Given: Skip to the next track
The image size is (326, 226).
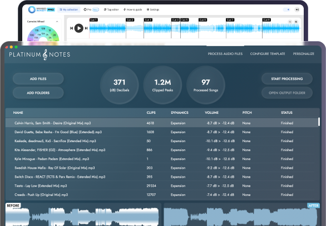Looking at the screenshot, I should coord(86,28).
